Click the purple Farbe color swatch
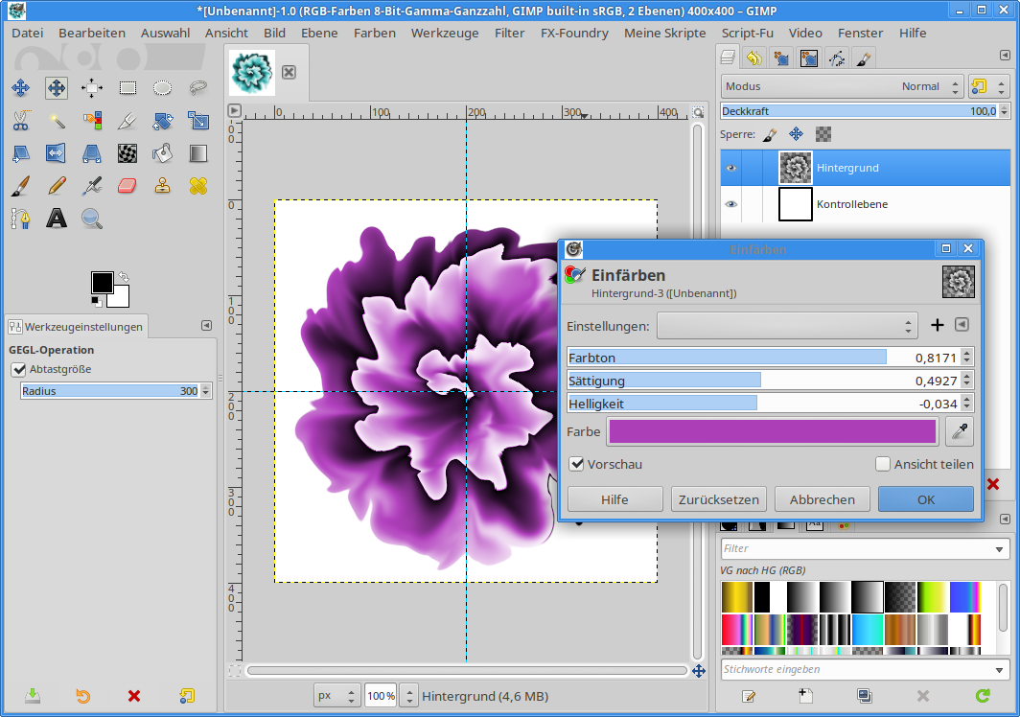Viewport: 1020px width, 717px height. click(x=772, y=431)
